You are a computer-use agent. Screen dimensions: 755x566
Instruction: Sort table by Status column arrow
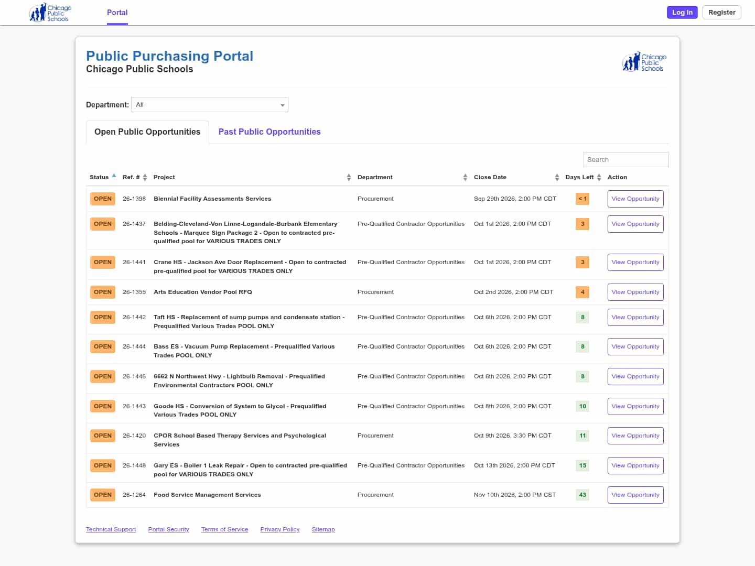[114, 176]
